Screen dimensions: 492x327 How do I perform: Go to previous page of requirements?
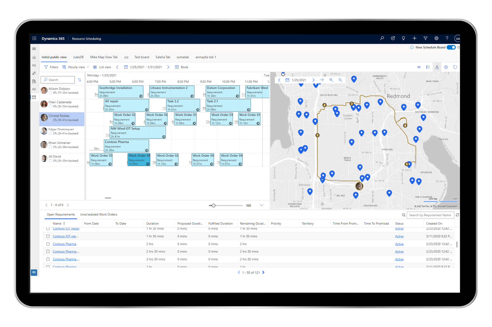[x=239, y=272]
